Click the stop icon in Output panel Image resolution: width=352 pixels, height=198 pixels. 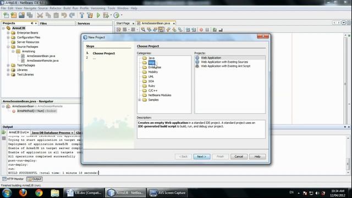pyautogui.click(x=4, y=138)
